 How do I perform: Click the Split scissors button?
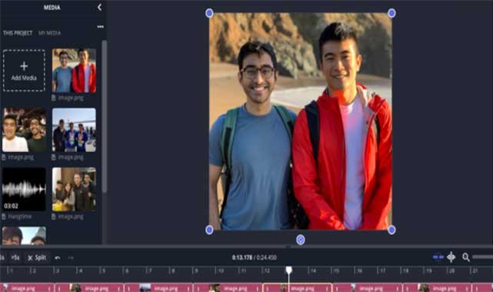(37, 257)
